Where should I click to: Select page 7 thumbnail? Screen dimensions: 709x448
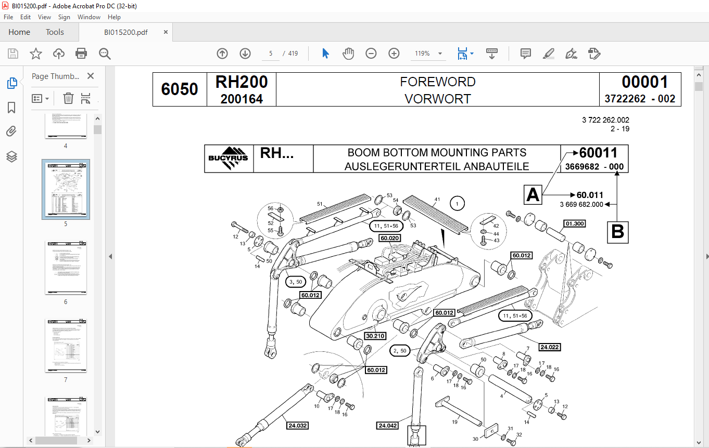[66, 346]
